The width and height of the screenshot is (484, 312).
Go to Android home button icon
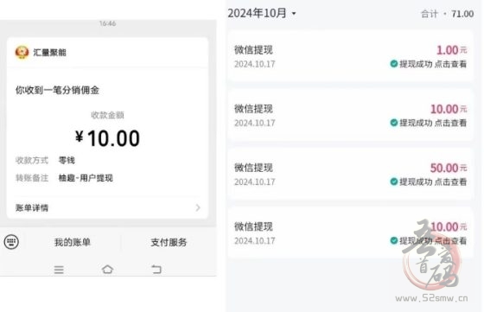tap(107, 269)
